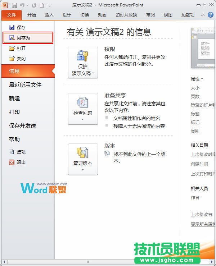Expand the 属性 properties dropdown

197,79
